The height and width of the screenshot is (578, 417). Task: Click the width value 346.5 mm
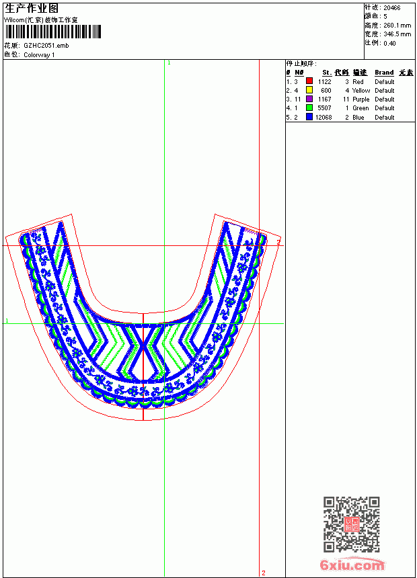click(x=397, y=34)
